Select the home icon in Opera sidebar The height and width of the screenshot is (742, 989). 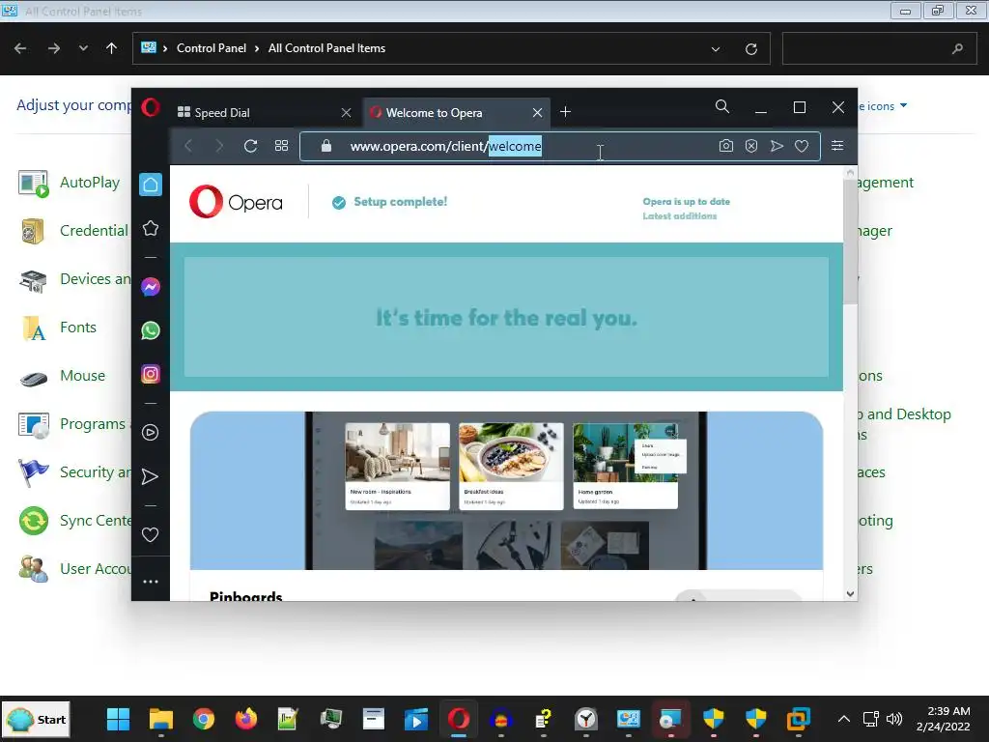[x=150, y=185]
